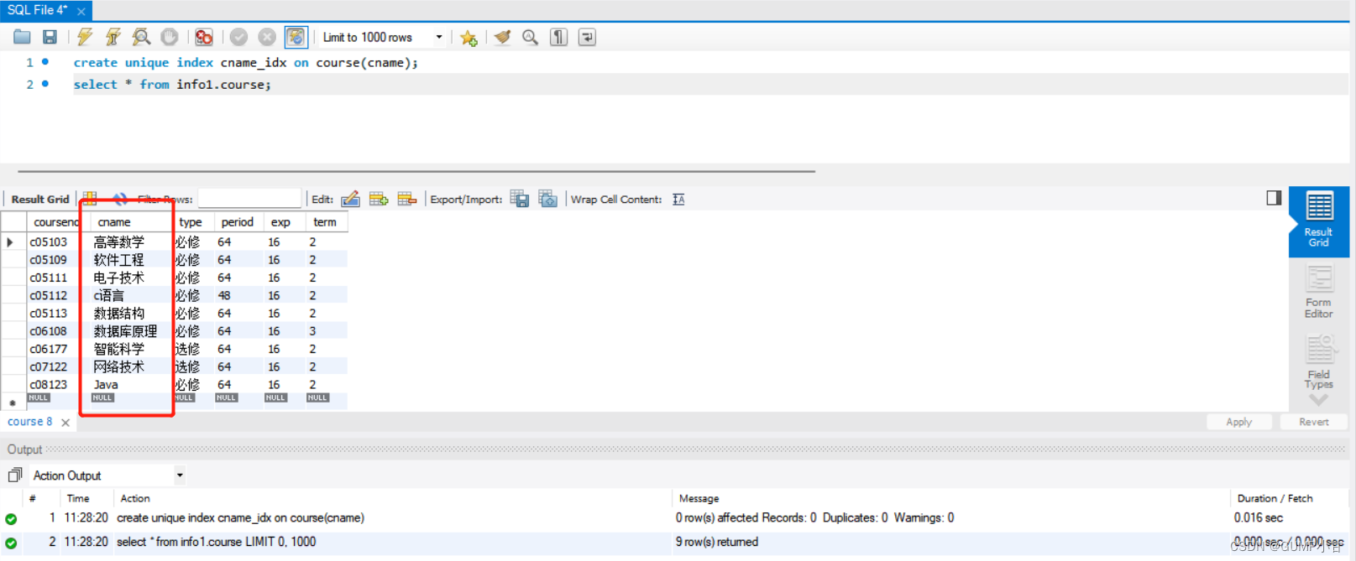Save the script with floppy icon
Screen dimensions: 1356x561
coord(50,37)
